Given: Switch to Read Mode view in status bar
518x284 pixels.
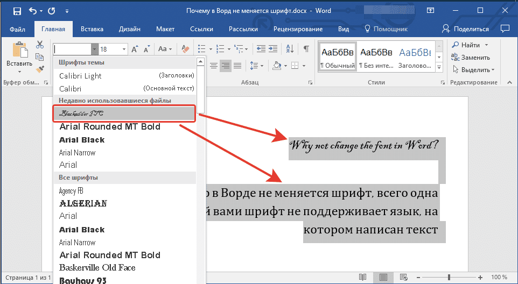Looking at the screenshot, I should click(363, 277).
